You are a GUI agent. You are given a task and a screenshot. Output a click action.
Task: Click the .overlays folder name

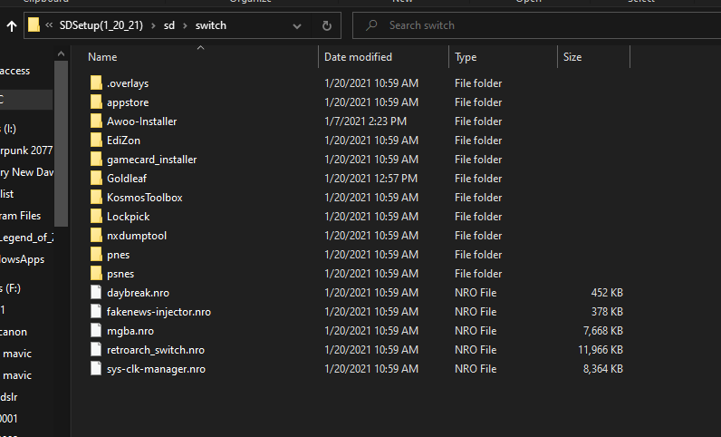pos(128,83)
